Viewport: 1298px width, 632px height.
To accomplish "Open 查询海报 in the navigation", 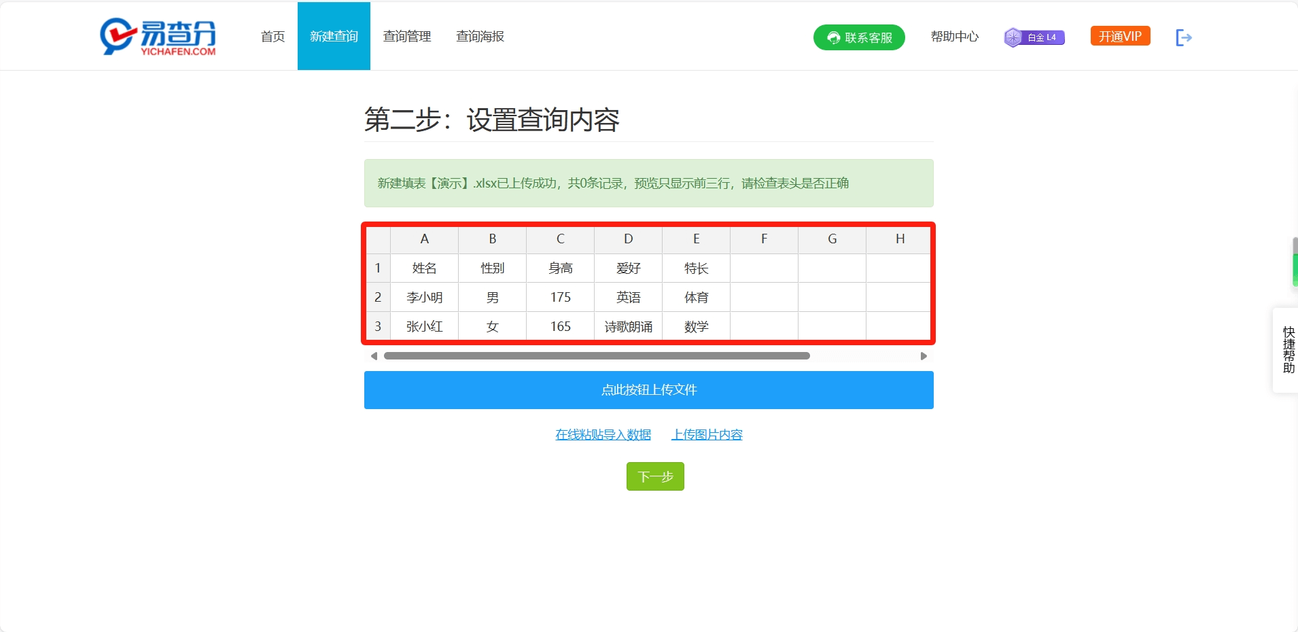I will 480,36.
